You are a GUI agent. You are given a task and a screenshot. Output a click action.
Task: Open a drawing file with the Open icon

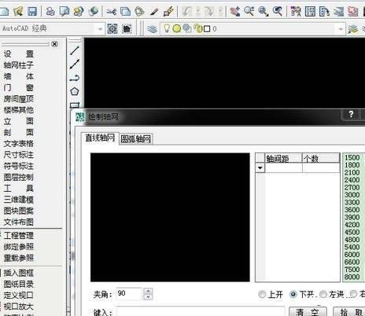[x=18, y=11]
